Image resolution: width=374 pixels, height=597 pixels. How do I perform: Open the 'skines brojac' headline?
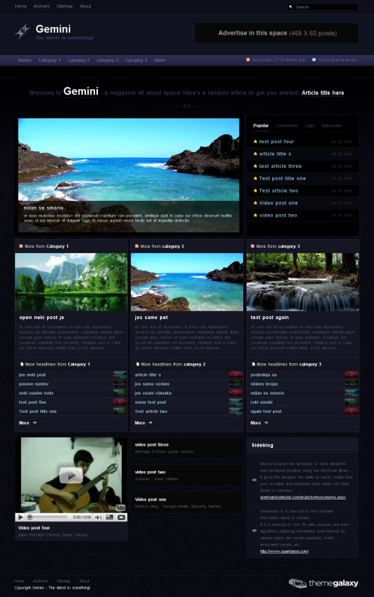click(x=264, y=384)
